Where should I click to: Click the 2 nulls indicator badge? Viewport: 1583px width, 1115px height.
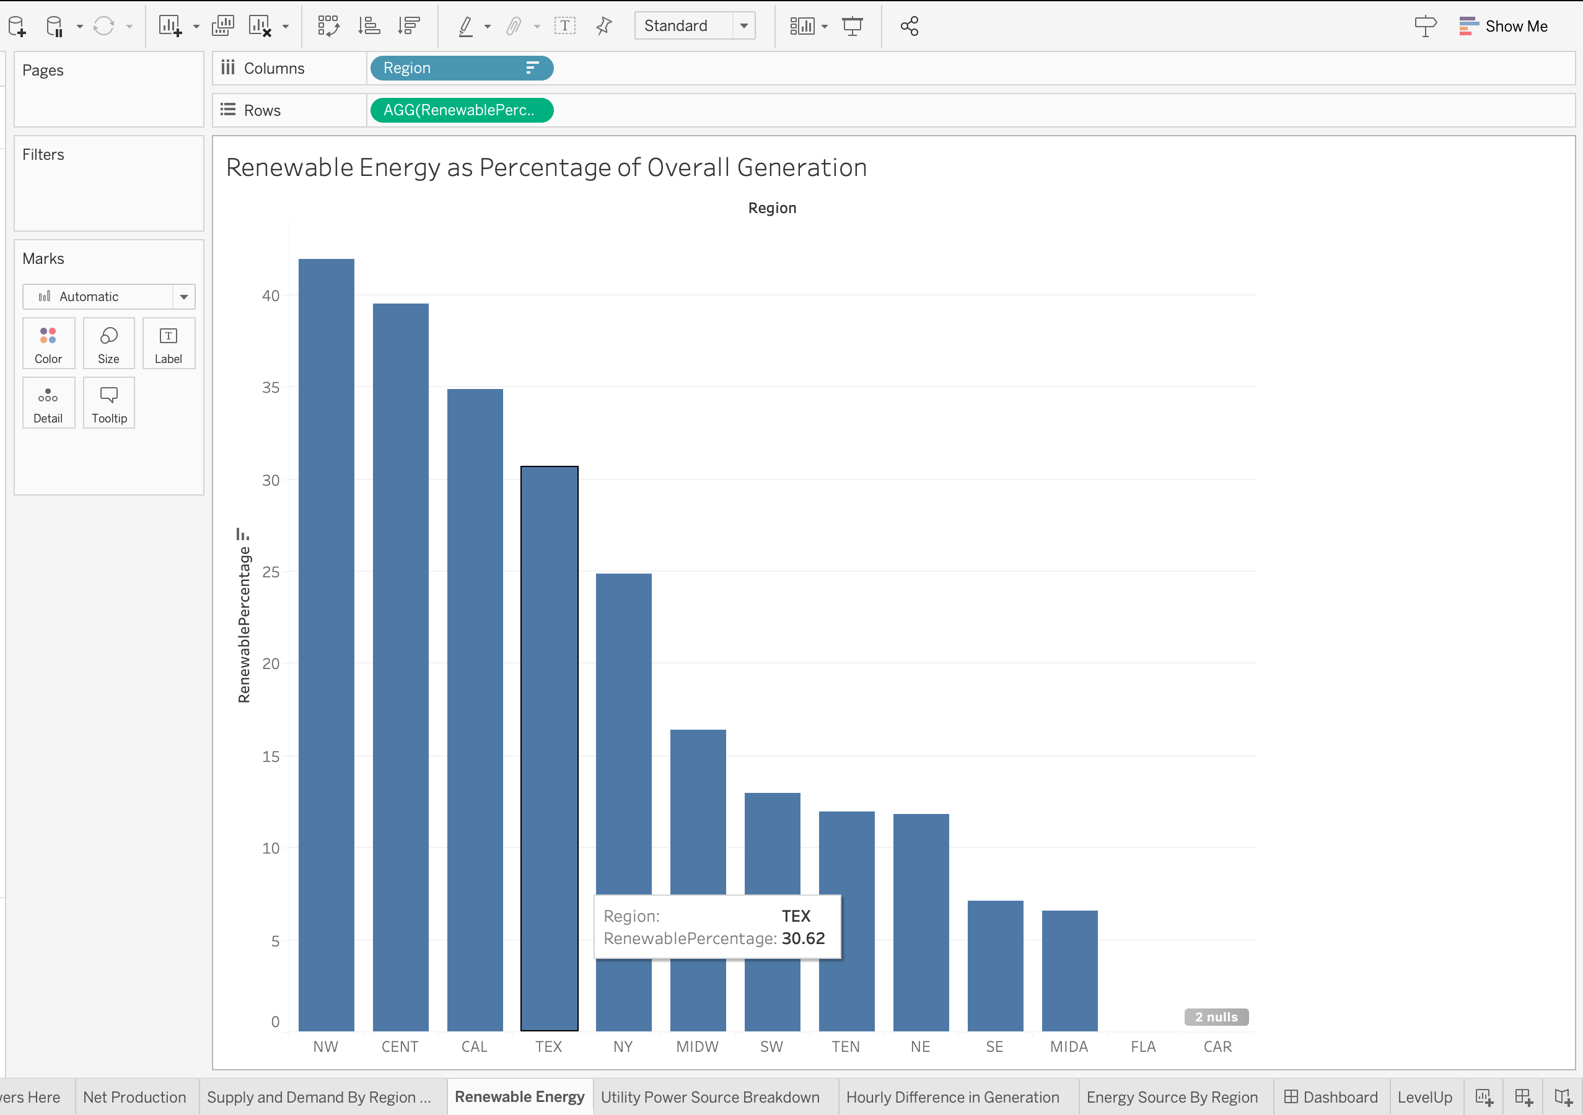pos(1216,1016)
